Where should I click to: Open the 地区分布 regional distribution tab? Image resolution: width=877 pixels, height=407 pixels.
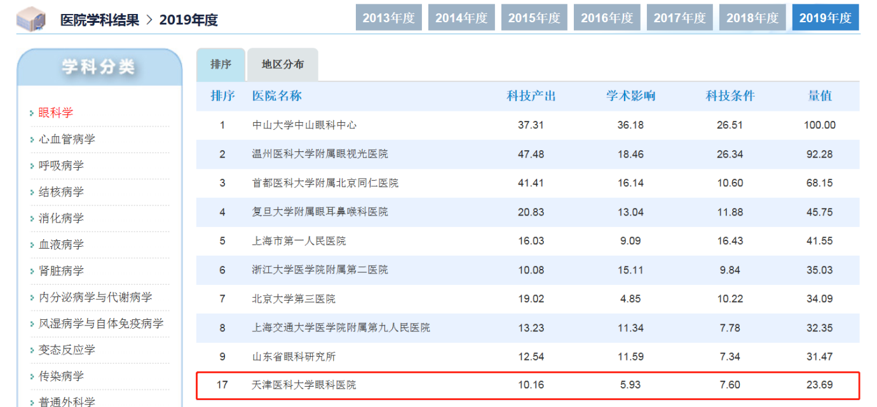pyautogui.click(x=283, y=64)
